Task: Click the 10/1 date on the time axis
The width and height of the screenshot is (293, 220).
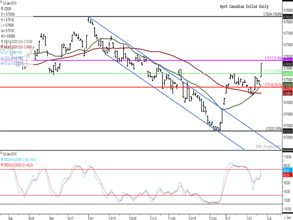Action: (x=92, y=218)
